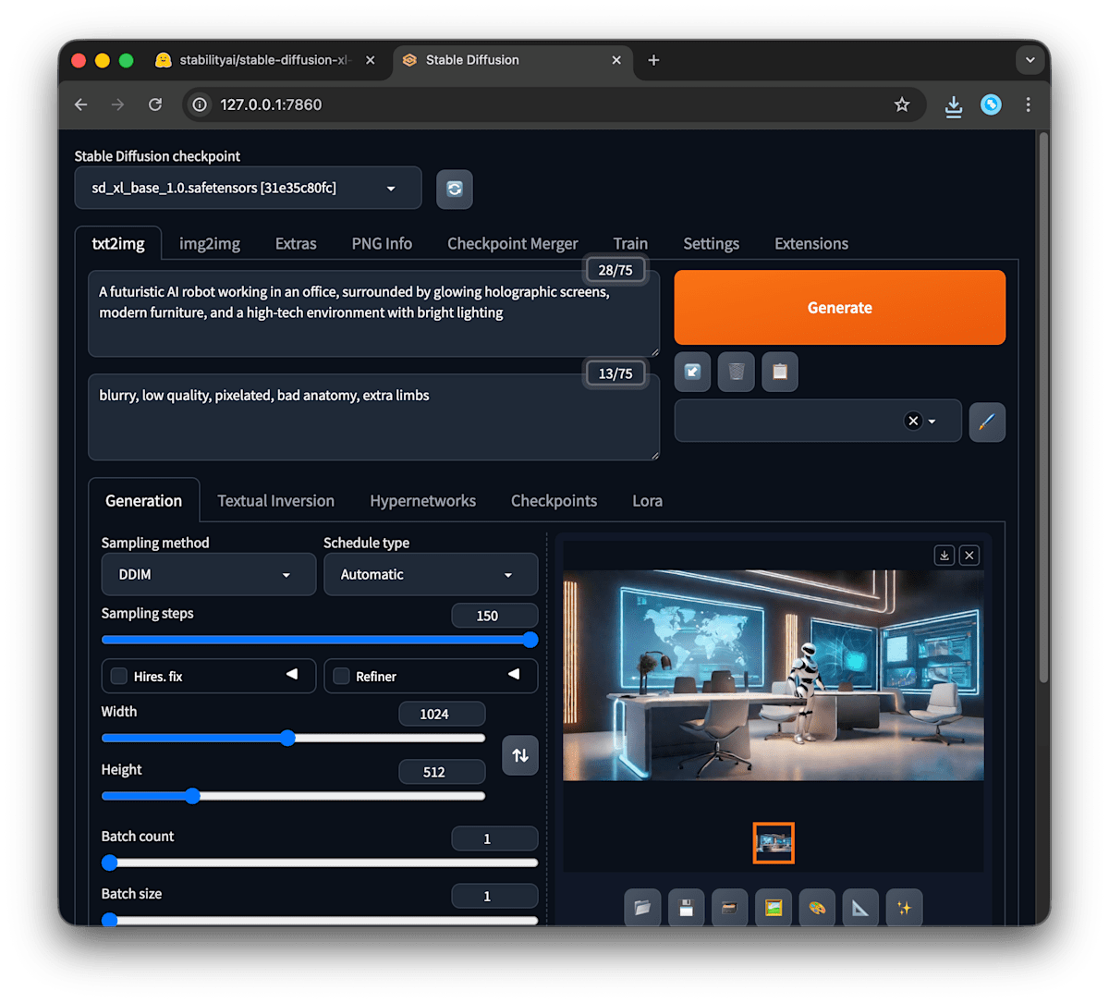Select the Textual Inversion tab

pyautogui.click(x=276, y=500)
